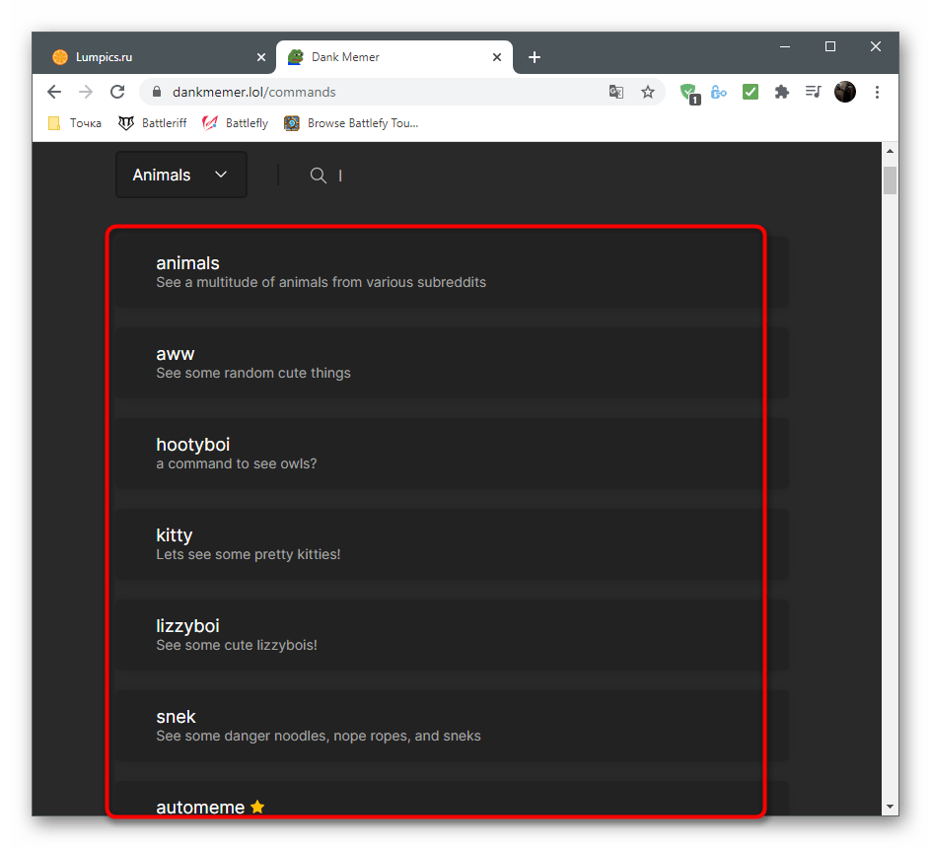The image size is (931, 848).
Task: Open the Extensions puzzle piece menu
Action: pyautogui.click(x=782, y=92)
